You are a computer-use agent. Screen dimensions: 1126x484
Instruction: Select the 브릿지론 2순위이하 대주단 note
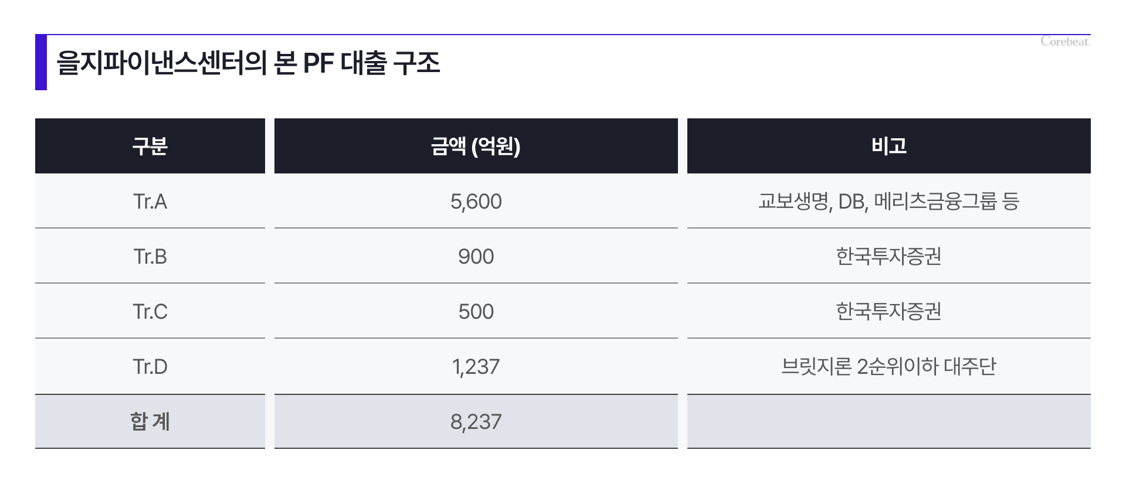point(888,367)
